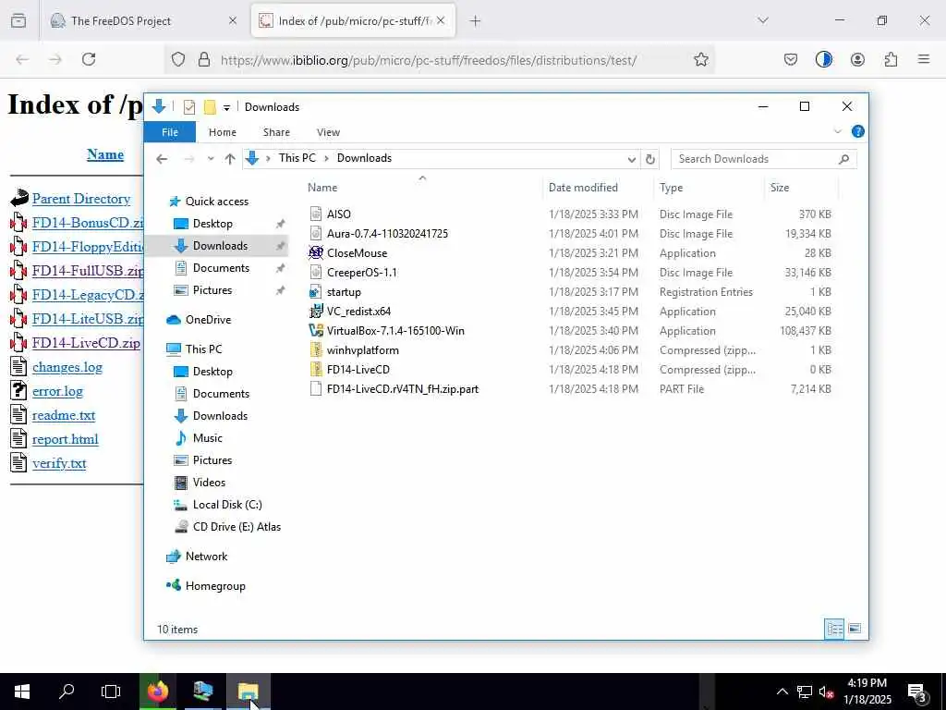Image resolution: width=946 pixels, height=710 pixels.
Task: Open the Firefox sidebar tabs panel icon
Action: (18, 21)
